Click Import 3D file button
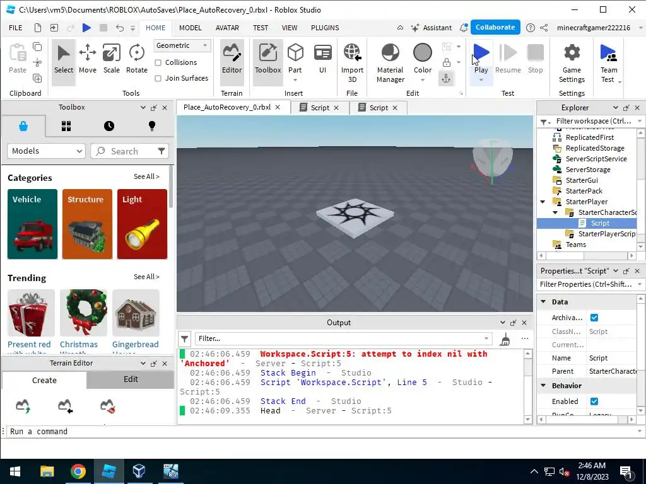This screenshot has width=646, height=484. [x=352, y=64]
